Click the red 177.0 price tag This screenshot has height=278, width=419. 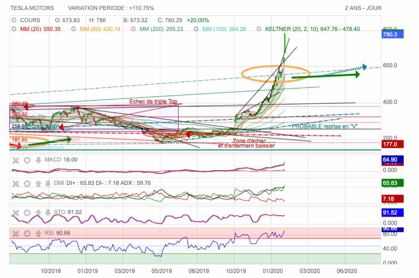[393, 144]
